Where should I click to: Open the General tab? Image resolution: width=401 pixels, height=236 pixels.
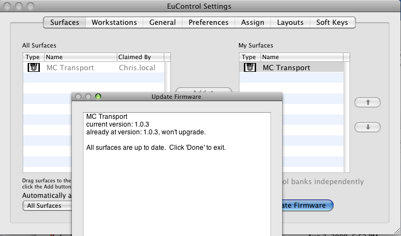tap(163, 23)
